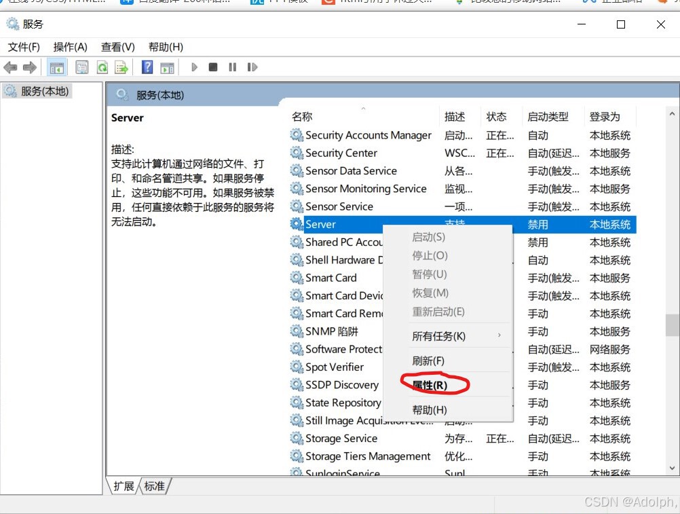Click the green refresh toolbar icon

coord(102,67)
